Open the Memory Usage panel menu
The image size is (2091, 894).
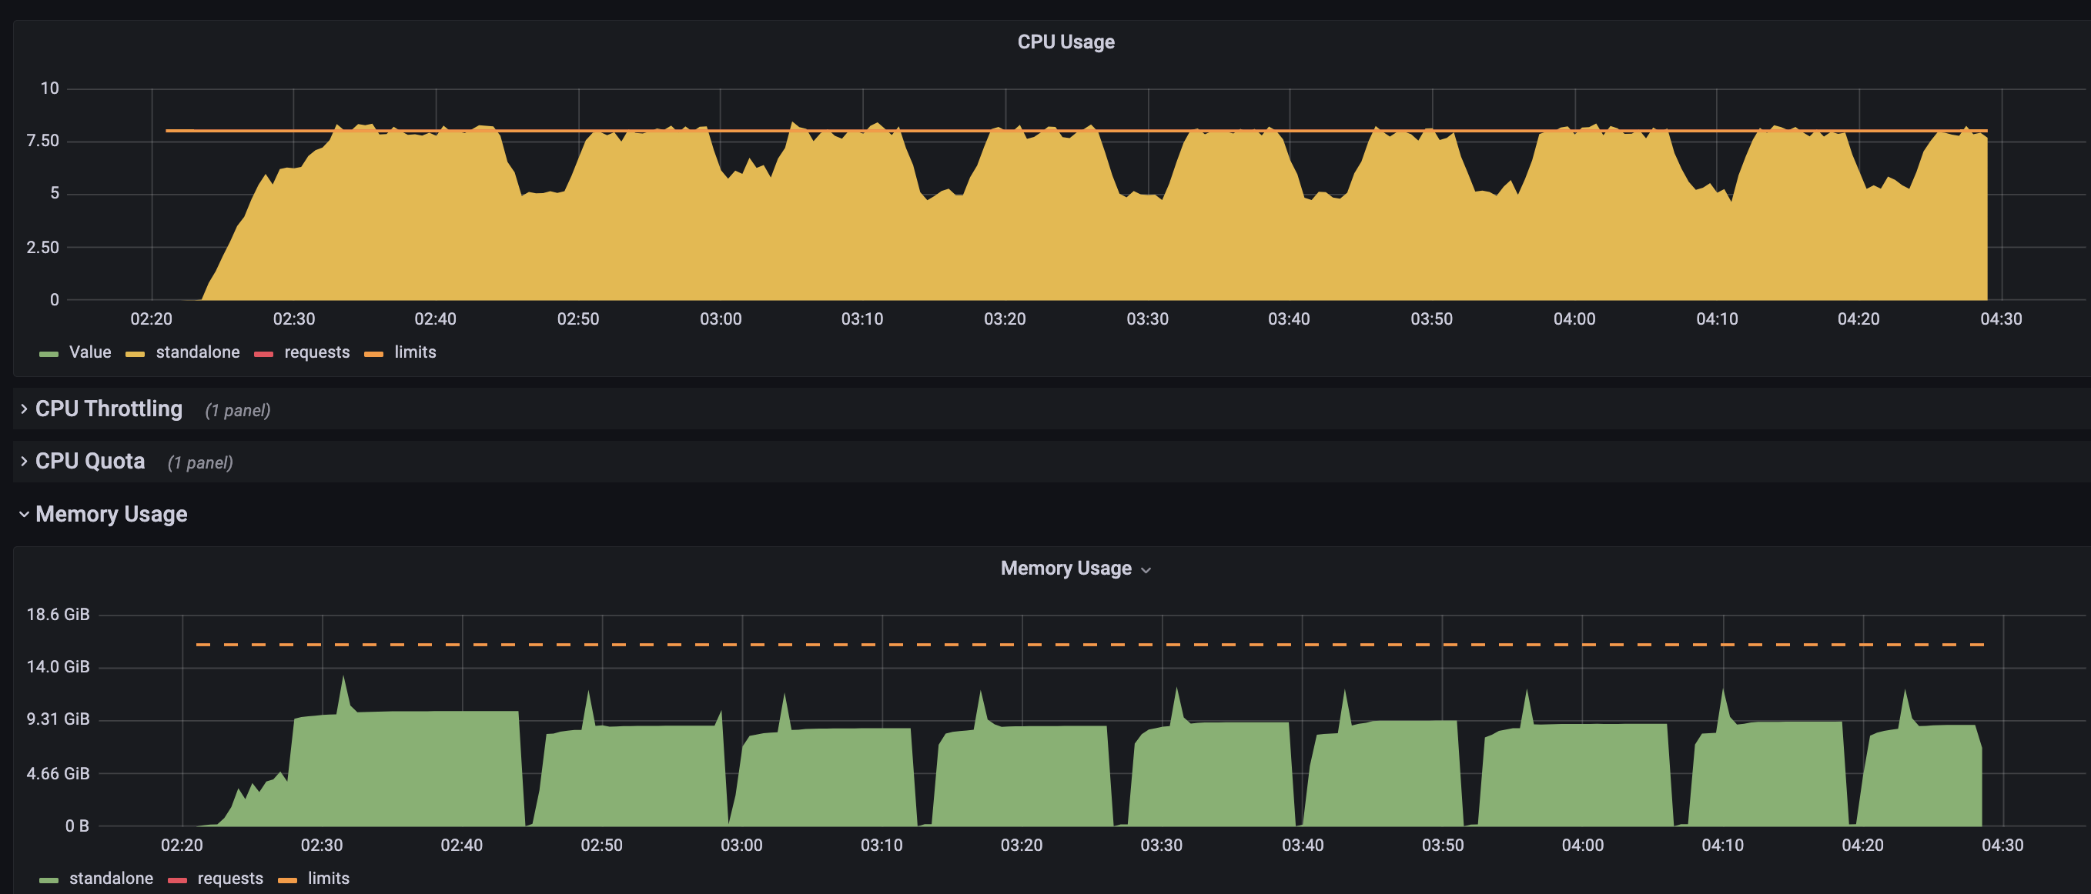pos(1147,569)
